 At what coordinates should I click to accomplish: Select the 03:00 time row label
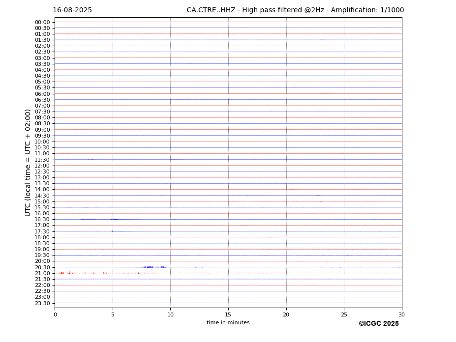(x=42, y=58)
